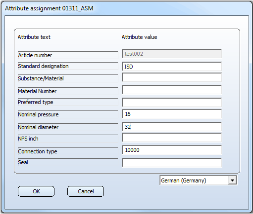Screen dimensions: 253x214
Task: Click the Standard designation label box
Action: pyautogui.click(x=68, y=66)
